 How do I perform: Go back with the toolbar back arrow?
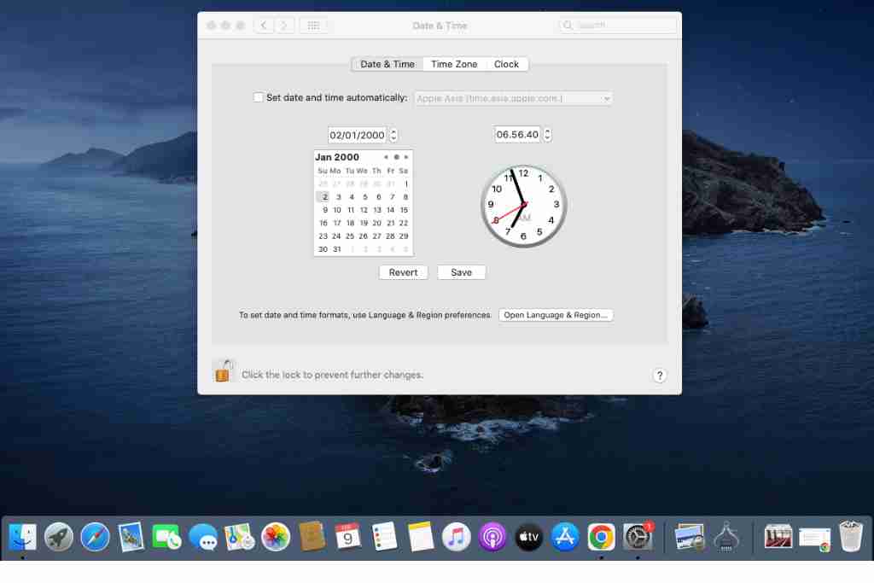[264, 26]
